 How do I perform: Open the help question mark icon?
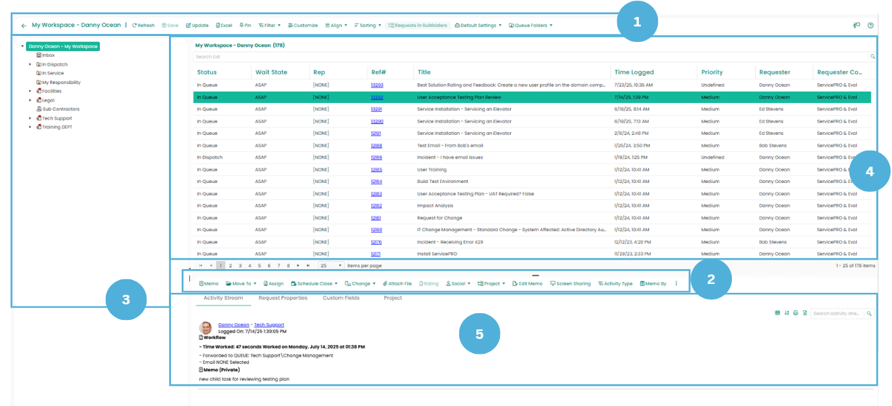(x=870, y=26)
